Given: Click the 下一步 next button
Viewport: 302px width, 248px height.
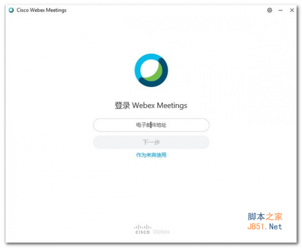Looking at the screenshot, I should (x=151, y=142).
